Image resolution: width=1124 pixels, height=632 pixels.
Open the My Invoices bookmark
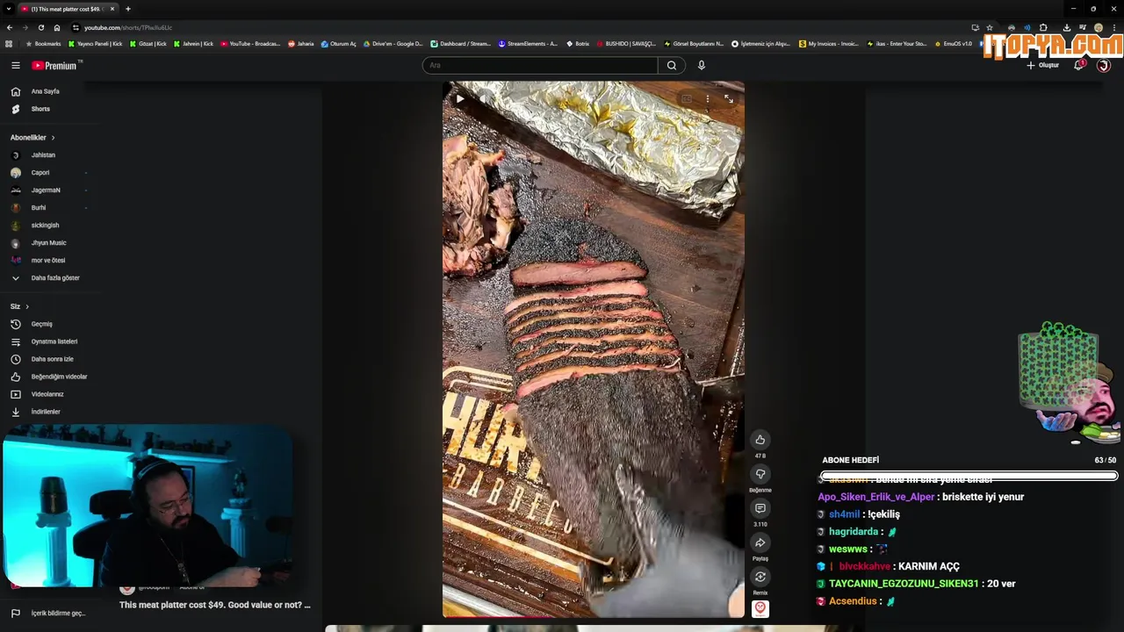coord(829,44)
